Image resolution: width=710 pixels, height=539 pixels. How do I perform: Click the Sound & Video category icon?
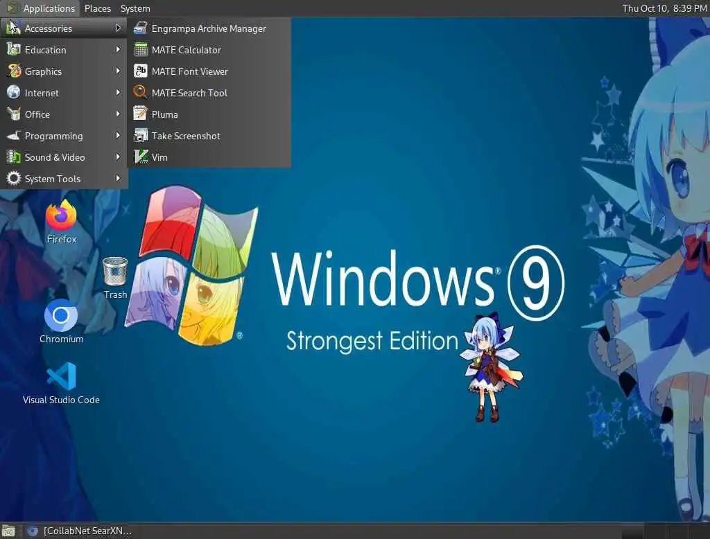pyautogui.click(x=14, y=157)
